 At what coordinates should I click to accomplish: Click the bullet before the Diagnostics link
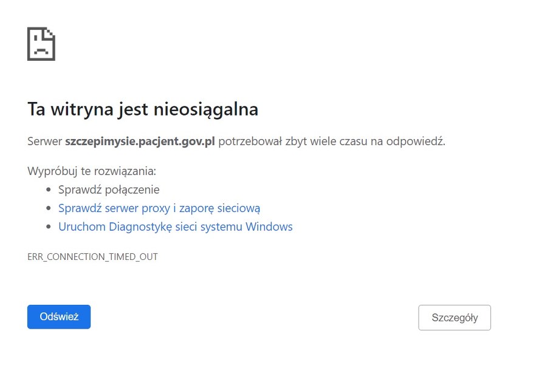(x=49, y=228)
